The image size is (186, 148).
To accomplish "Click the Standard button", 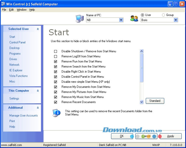I will click(155, 101).
